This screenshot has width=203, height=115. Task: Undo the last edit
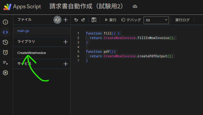[76, 20]
